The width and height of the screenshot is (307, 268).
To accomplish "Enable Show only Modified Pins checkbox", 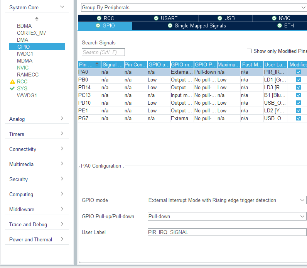I will point(249,51).
